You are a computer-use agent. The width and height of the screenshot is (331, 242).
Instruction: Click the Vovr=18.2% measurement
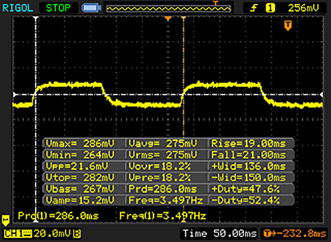tap(160, 167)
